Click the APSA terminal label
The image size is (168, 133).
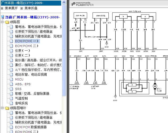point(146,51)
